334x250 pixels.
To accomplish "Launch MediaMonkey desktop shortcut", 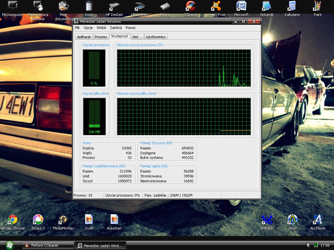I will pyautogui.click(x=63, y=220).
